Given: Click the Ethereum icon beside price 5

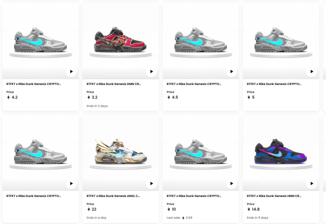Looking at the screenshot, I should tap(249, 97).
